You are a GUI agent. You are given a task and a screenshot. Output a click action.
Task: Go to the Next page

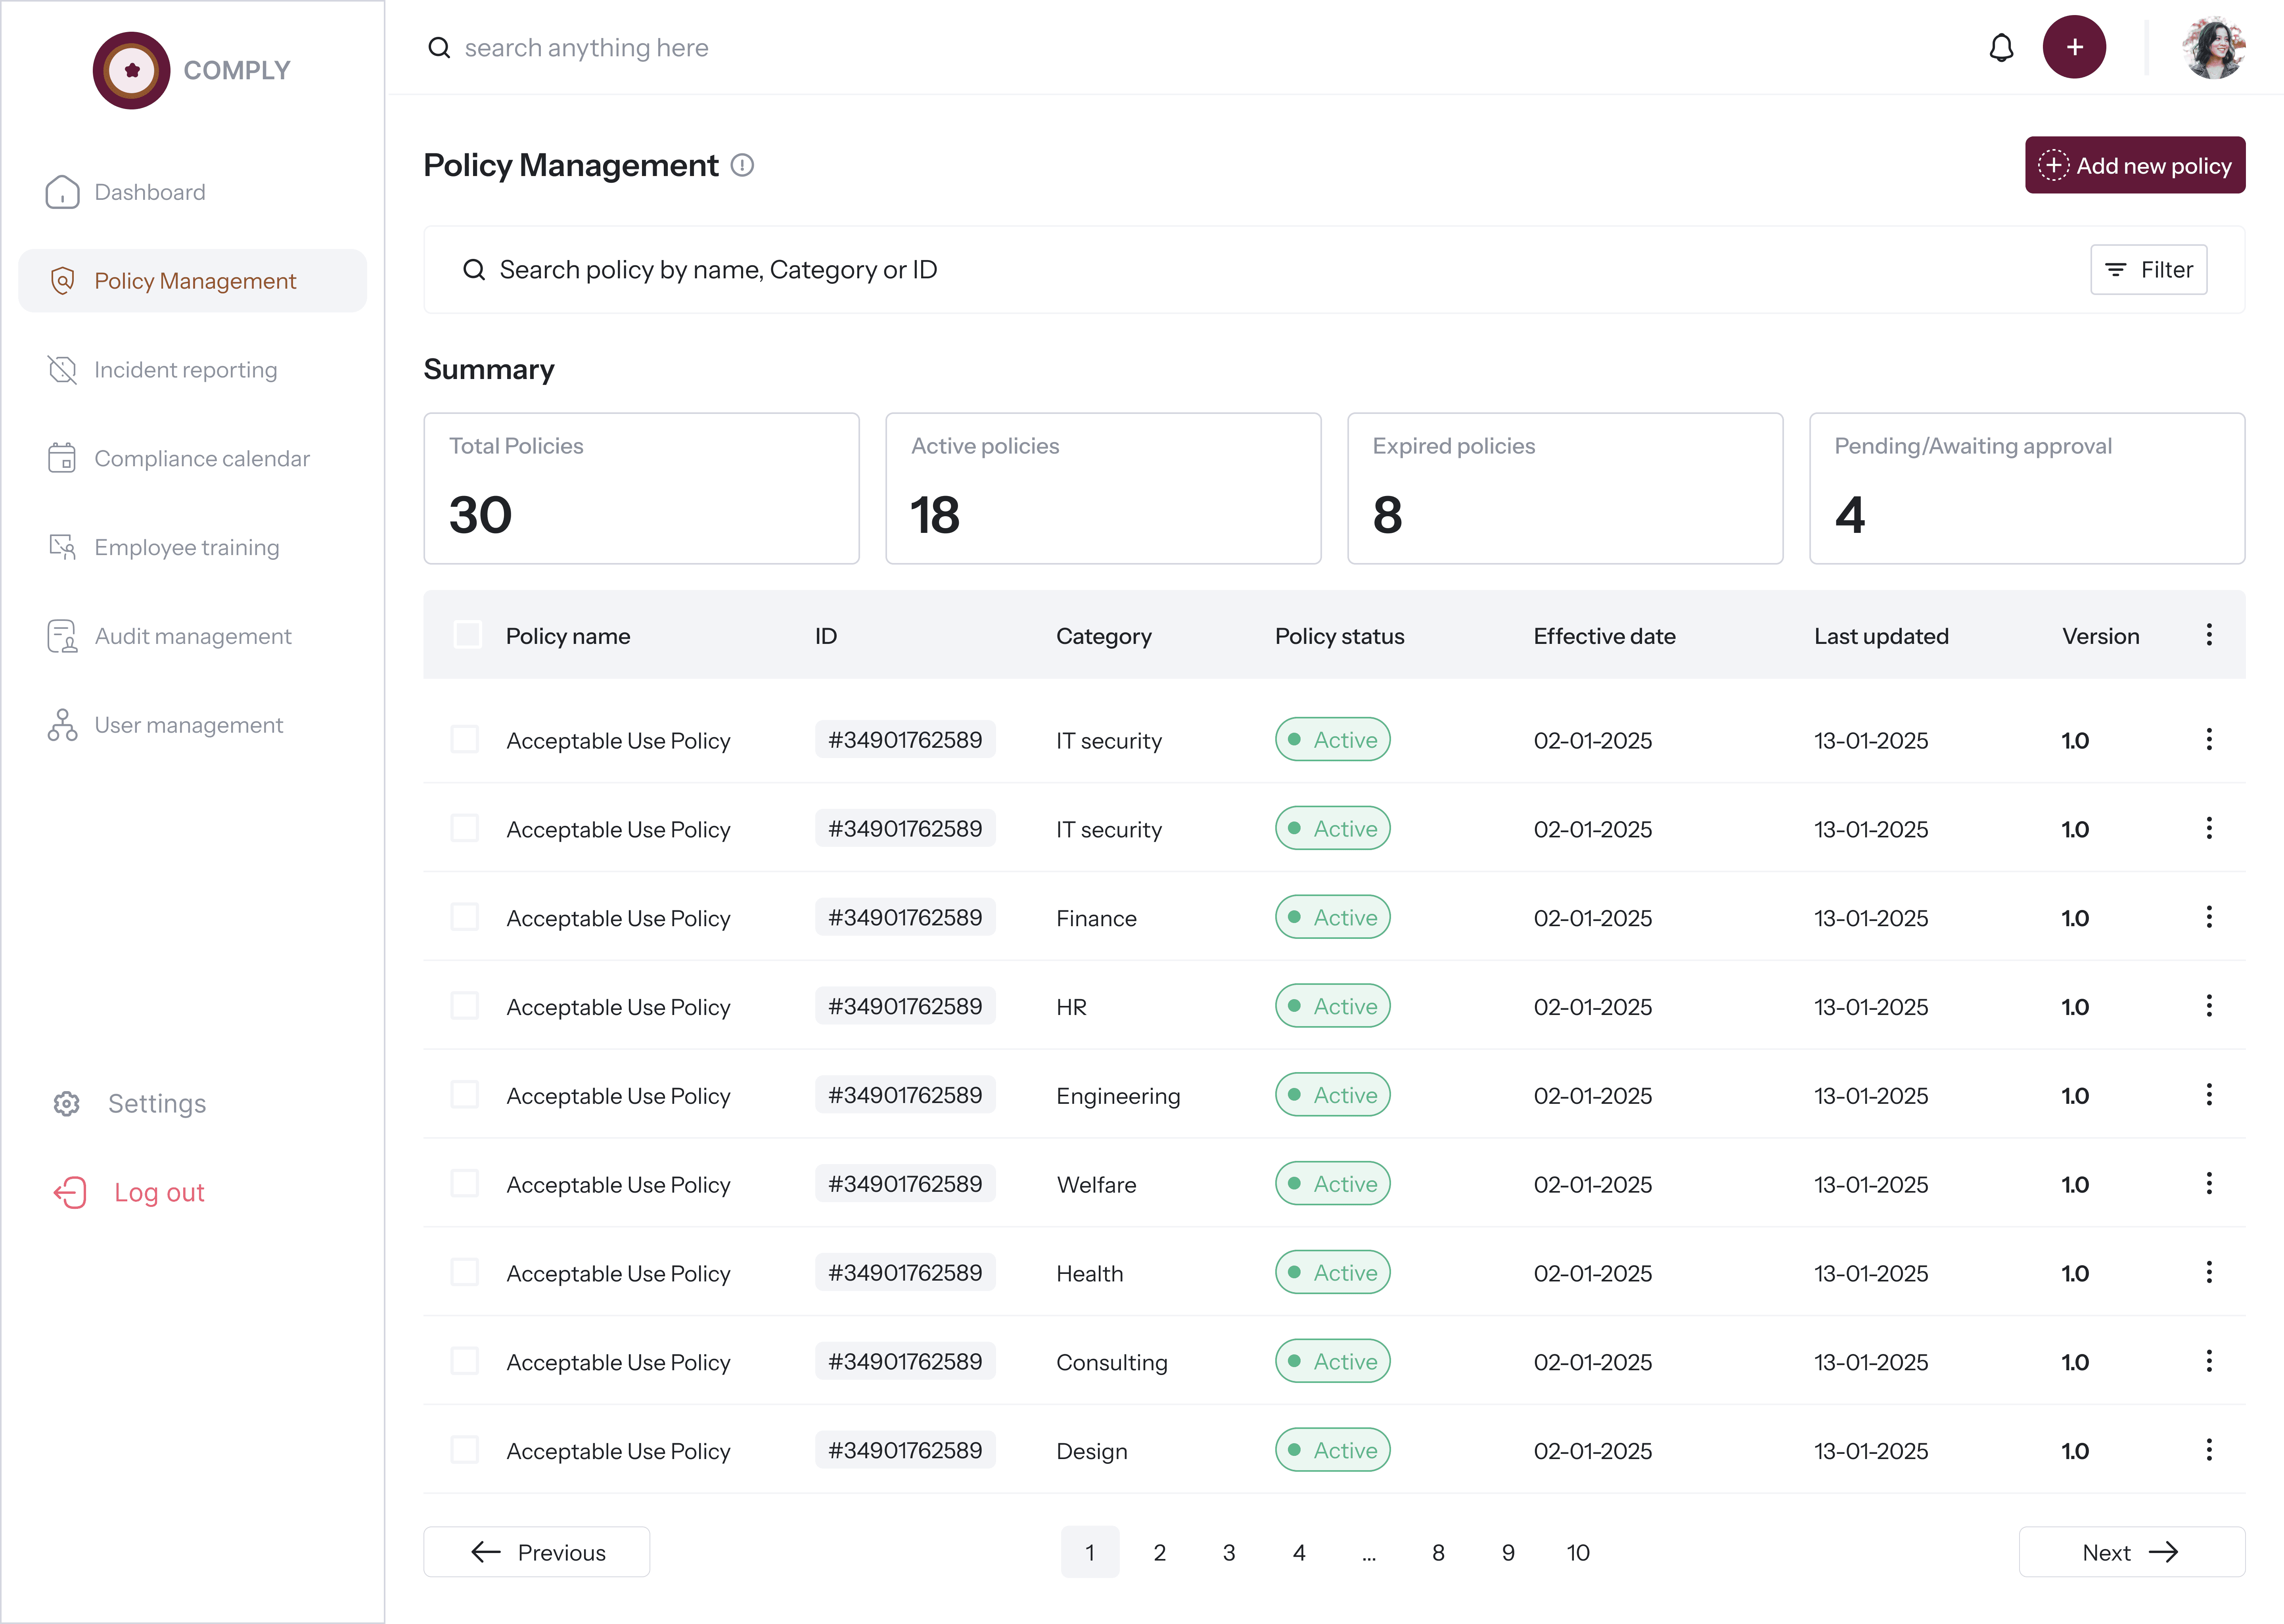pyautogui.click(x=2131, y=1552)
